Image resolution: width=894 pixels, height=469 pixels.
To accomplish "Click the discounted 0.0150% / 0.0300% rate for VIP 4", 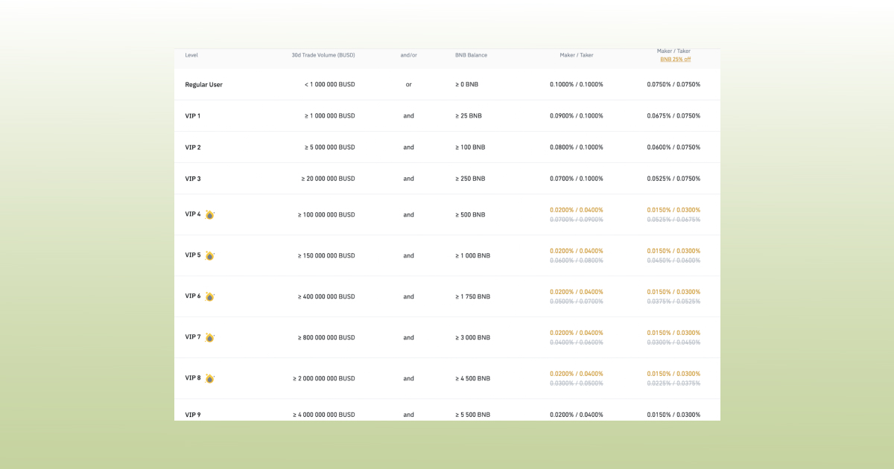I will point(673,210).
